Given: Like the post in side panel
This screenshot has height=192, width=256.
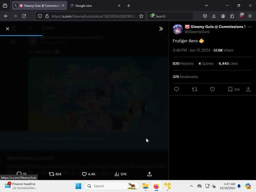Looking at the screenshot, I should (212, 89).
